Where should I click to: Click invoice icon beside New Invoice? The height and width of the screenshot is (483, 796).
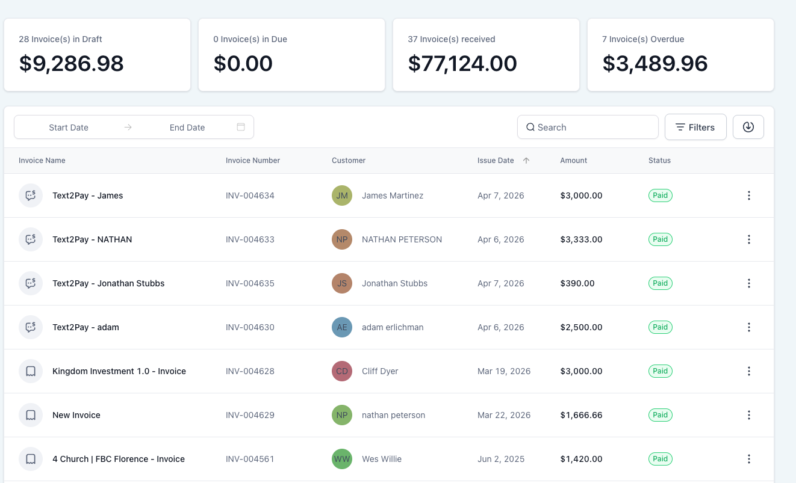[x=31, y=415]
